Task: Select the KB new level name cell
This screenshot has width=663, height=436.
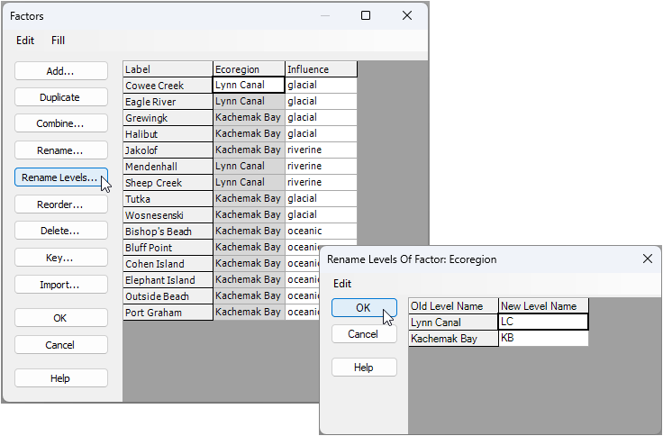Action: click(543, 339)
